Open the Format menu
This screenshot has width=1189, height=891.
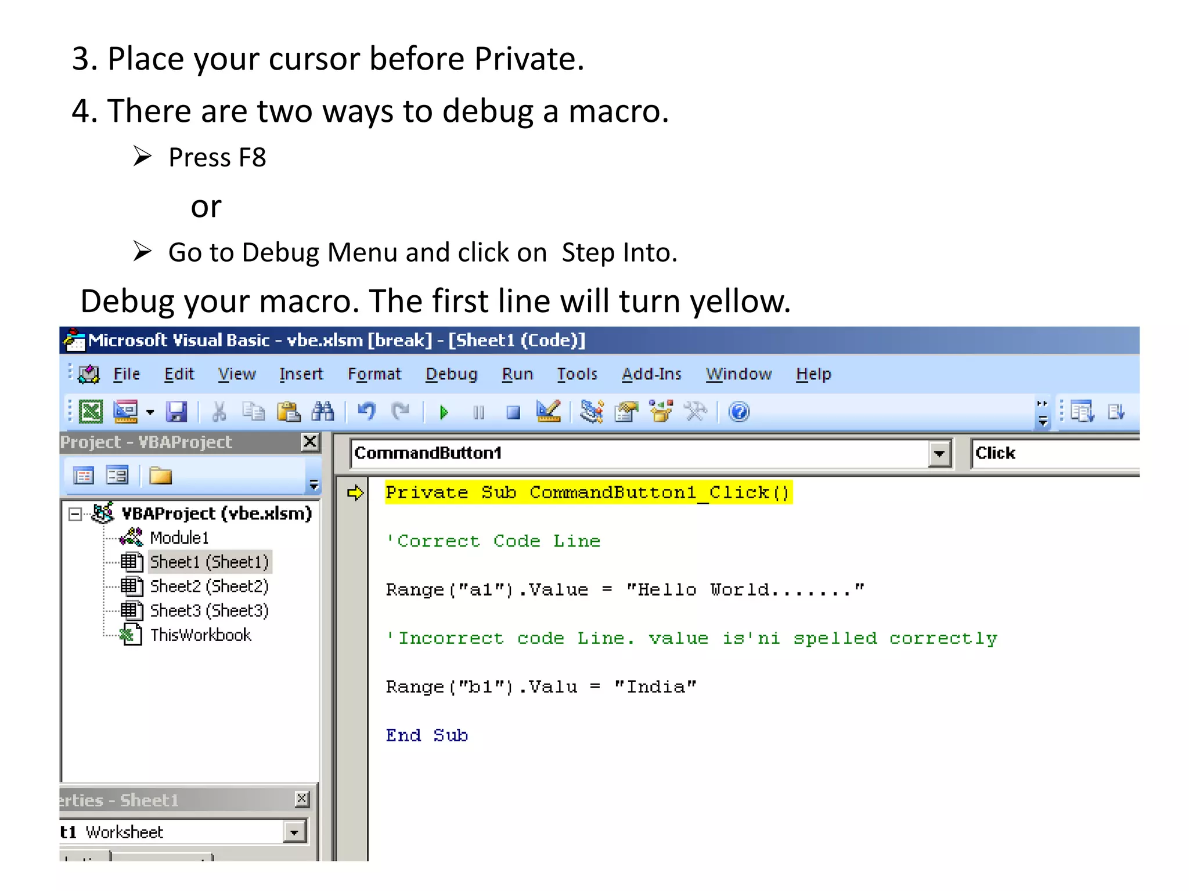click(x=374, y=374)
